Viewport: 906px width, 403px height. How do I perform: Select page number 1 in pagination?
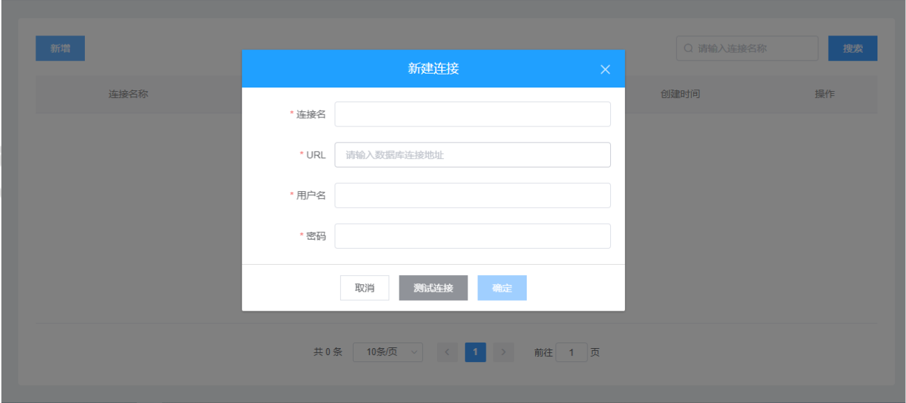click(x=475, y=352)
